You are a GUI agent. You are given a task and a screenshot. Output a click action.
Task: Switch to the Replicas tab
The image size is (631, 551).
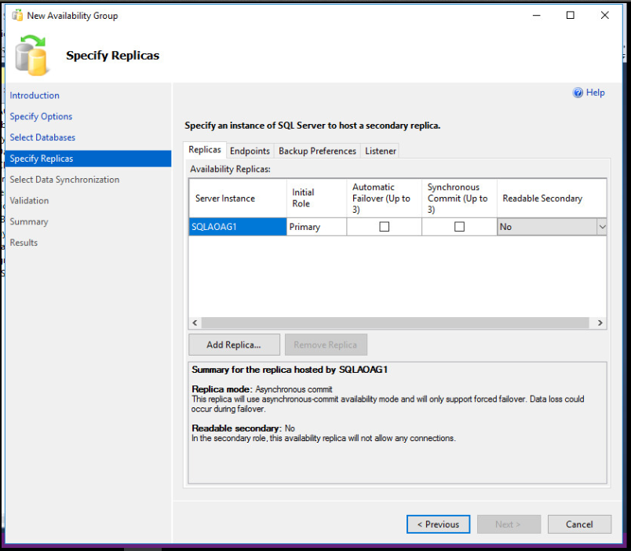(x=204, y=150)
